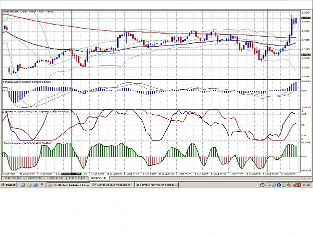
Task: Switch to the EURCHF,M5 chart tab
Action: [x=77, y=178]
